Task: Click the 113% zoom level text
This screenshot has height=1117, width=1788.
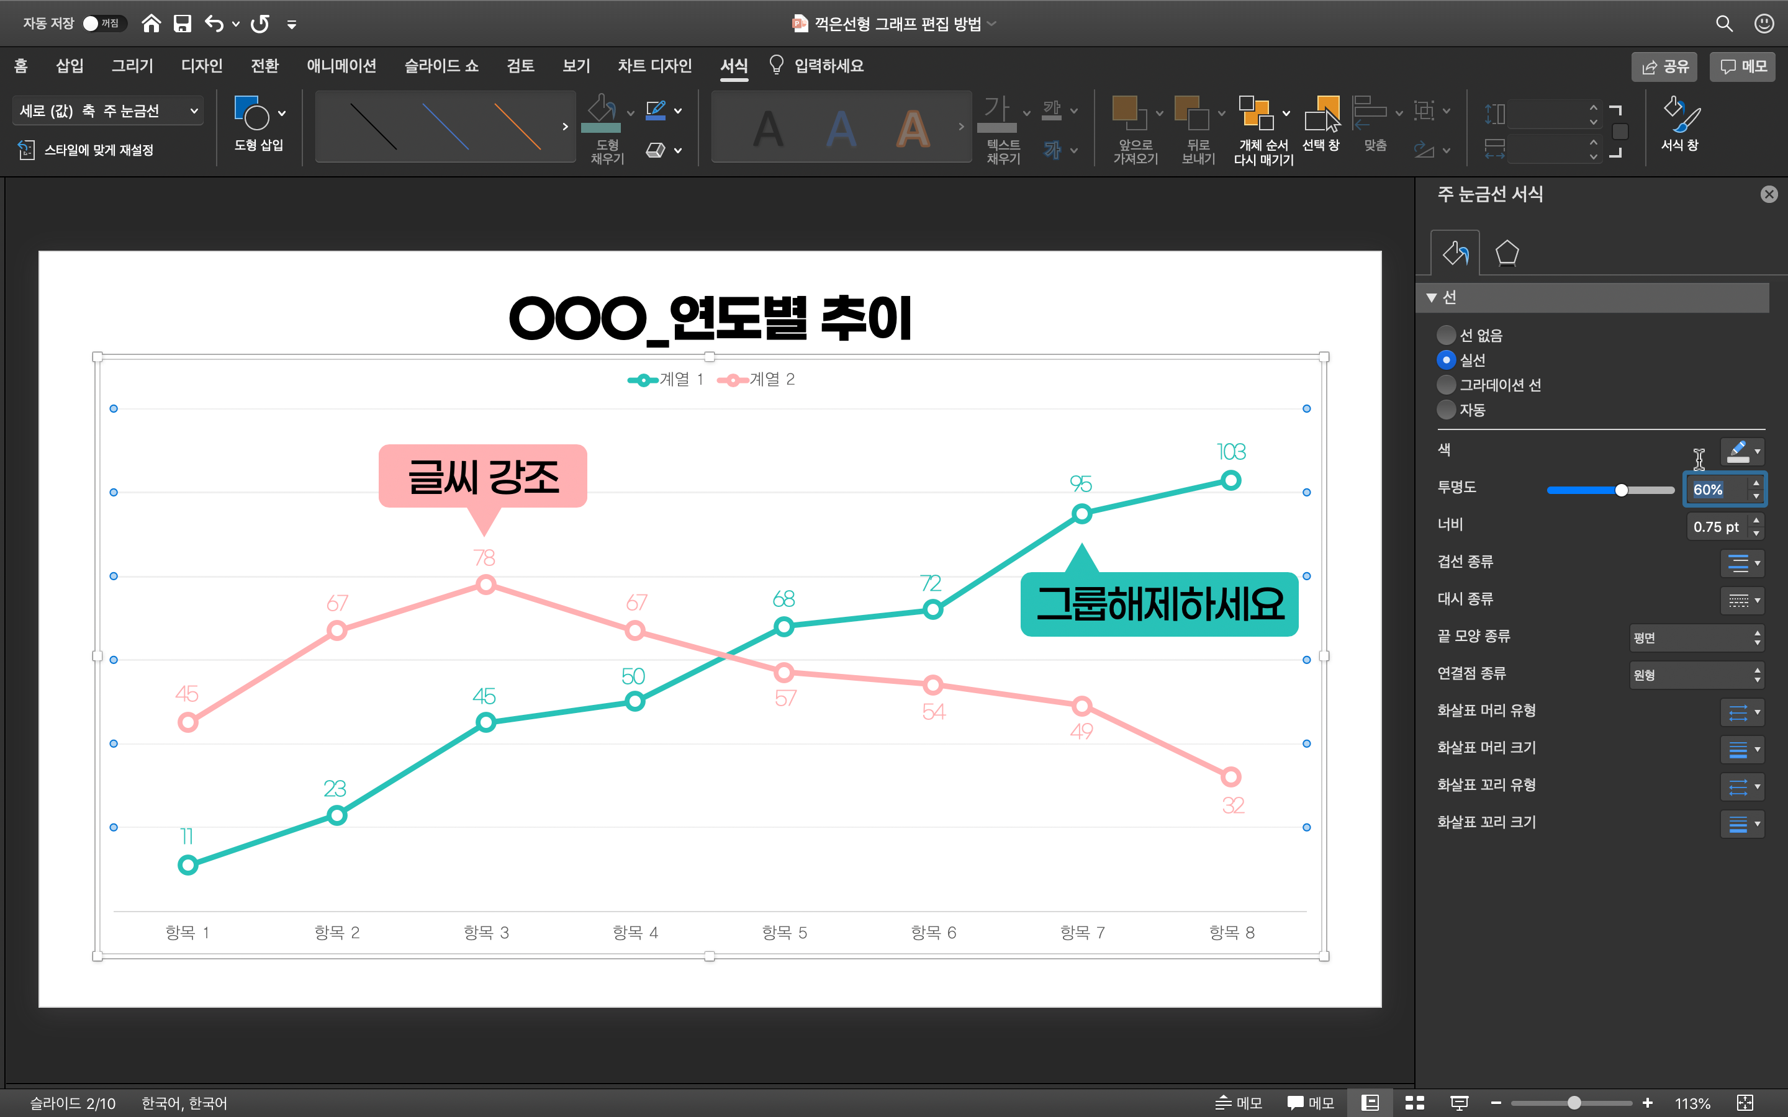Action: 1692,1103
